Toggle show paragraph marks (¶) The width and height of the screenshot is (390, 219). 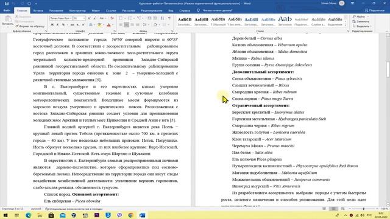pyautogui.click(x=169, y=18)
